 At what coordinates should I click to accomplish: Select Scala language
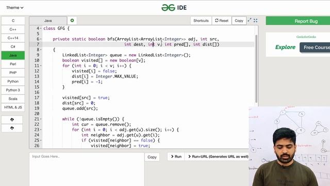pos(13,99)
